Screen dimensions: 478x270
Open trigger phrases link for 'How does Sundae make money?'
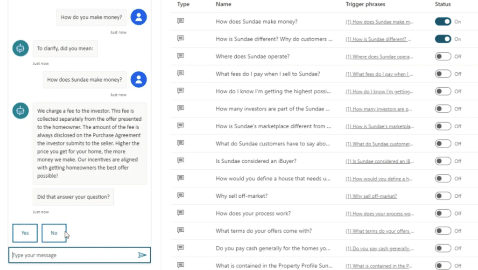coord(380,22)
